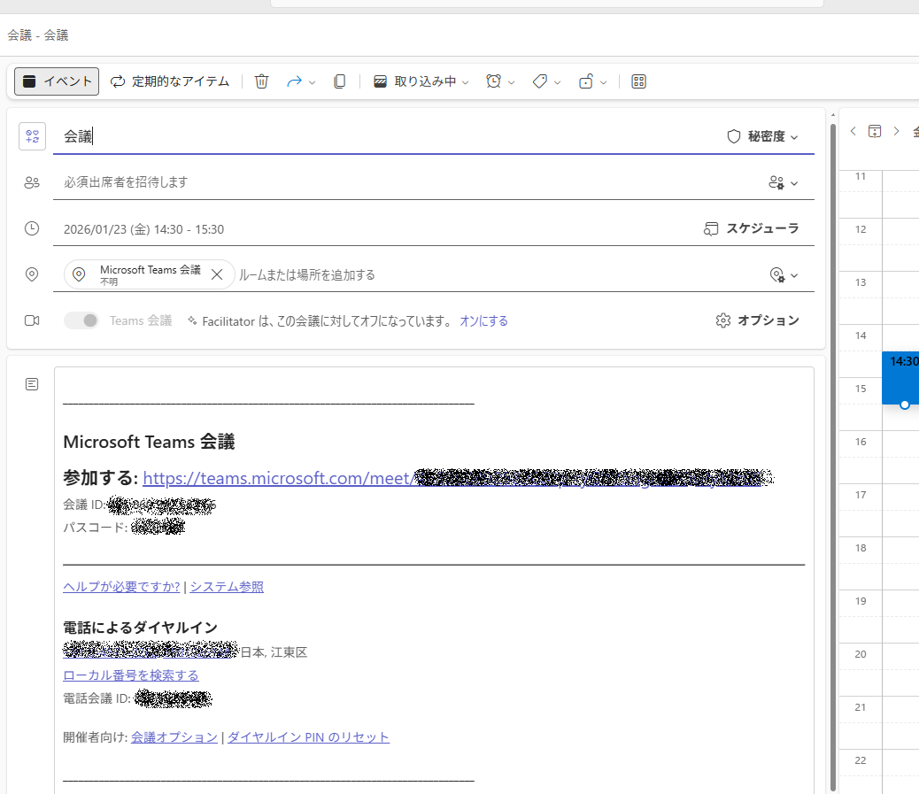Open the 秘密度 sensitivity dropdown
This screenshot has height=794, width=919.
coord(763,136)
